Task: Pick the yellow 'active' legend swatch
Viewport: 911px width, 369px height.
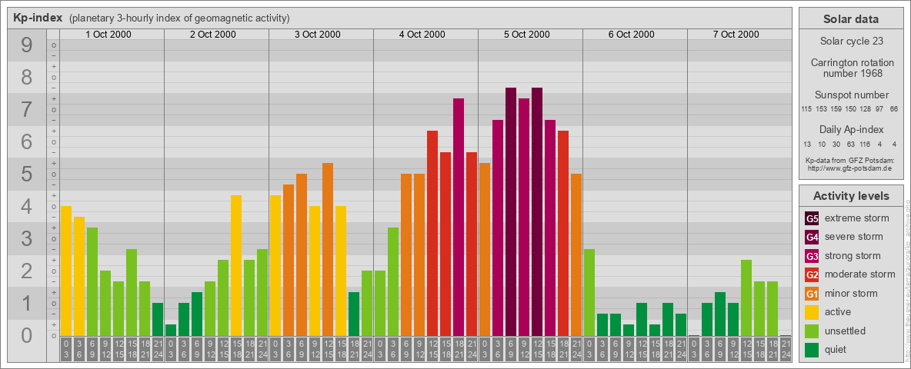Action: click(812, 312)
